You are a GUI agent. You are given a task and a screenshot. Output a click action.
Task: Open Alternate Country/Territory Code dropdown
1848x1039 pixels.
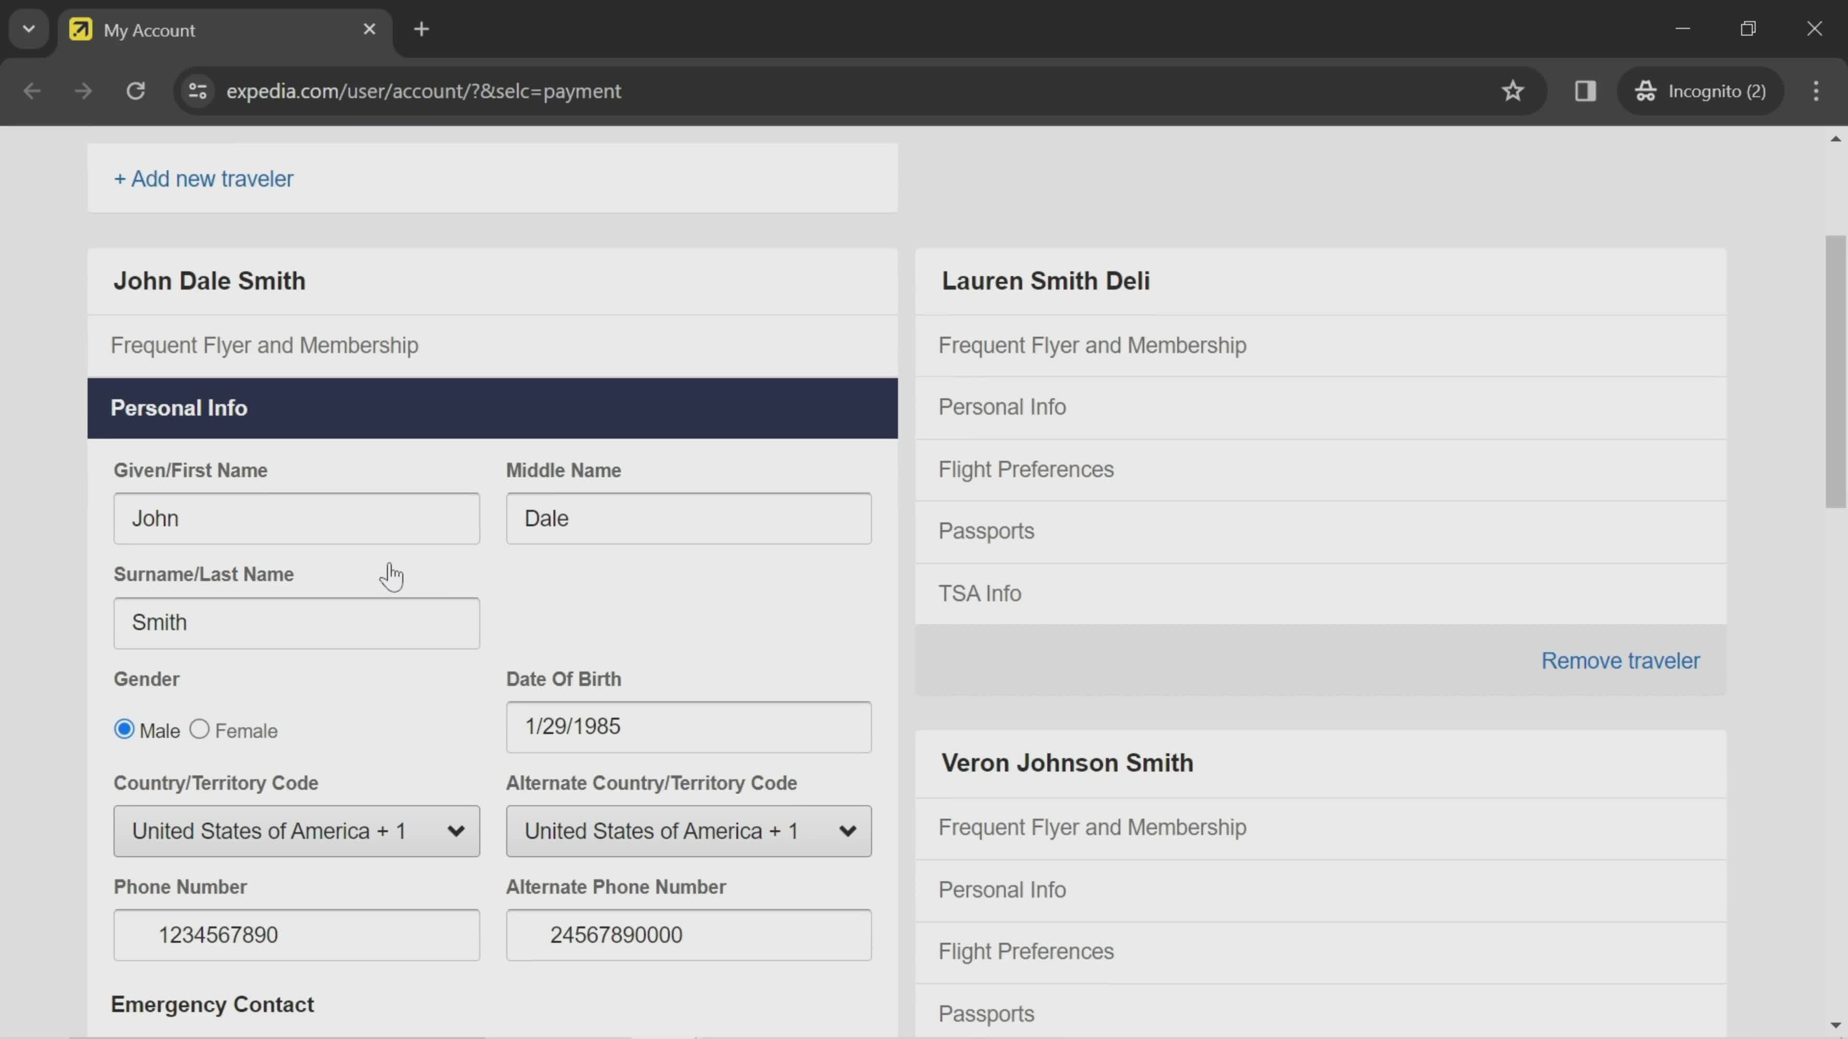click(x=691, y=831)
